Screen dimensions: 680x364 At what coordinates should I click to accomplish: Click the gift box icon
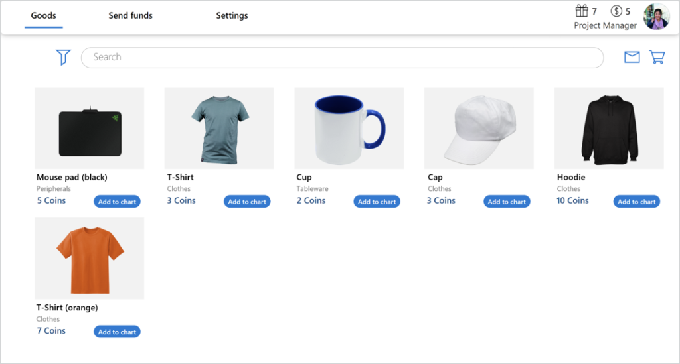click(x=582, y=11)
